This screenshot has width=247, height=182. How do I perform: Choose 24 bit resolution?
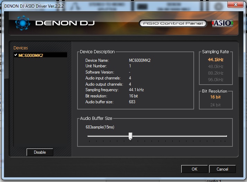tap(215, 105)
